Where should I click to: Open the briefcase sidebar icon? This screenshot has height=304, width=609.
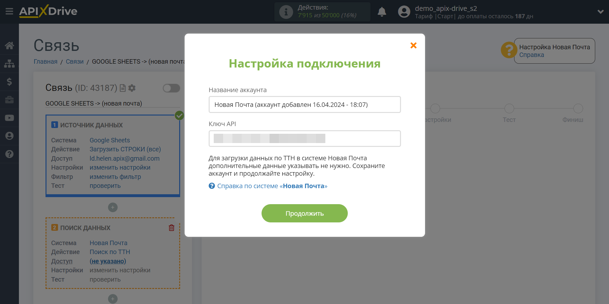point(9,100)
